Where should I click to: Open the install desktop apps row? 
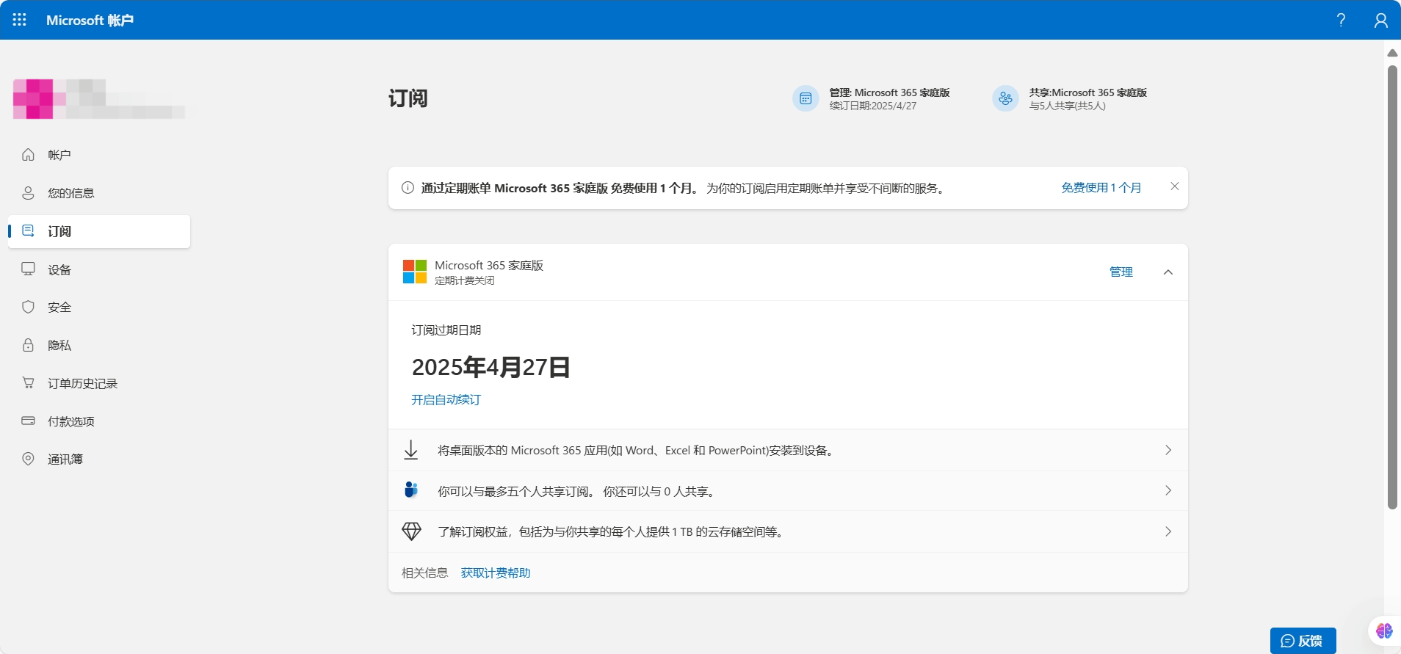coord(788,450)
